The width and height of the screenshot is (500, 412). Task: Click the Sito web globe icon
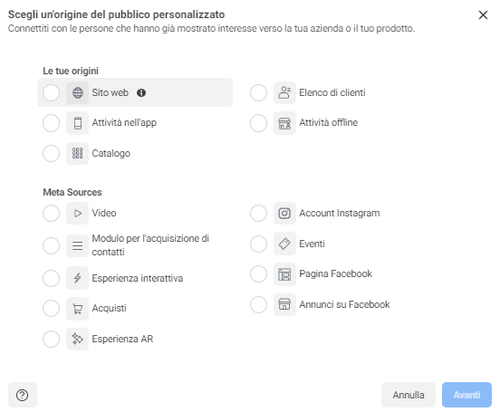click(78, 92)
